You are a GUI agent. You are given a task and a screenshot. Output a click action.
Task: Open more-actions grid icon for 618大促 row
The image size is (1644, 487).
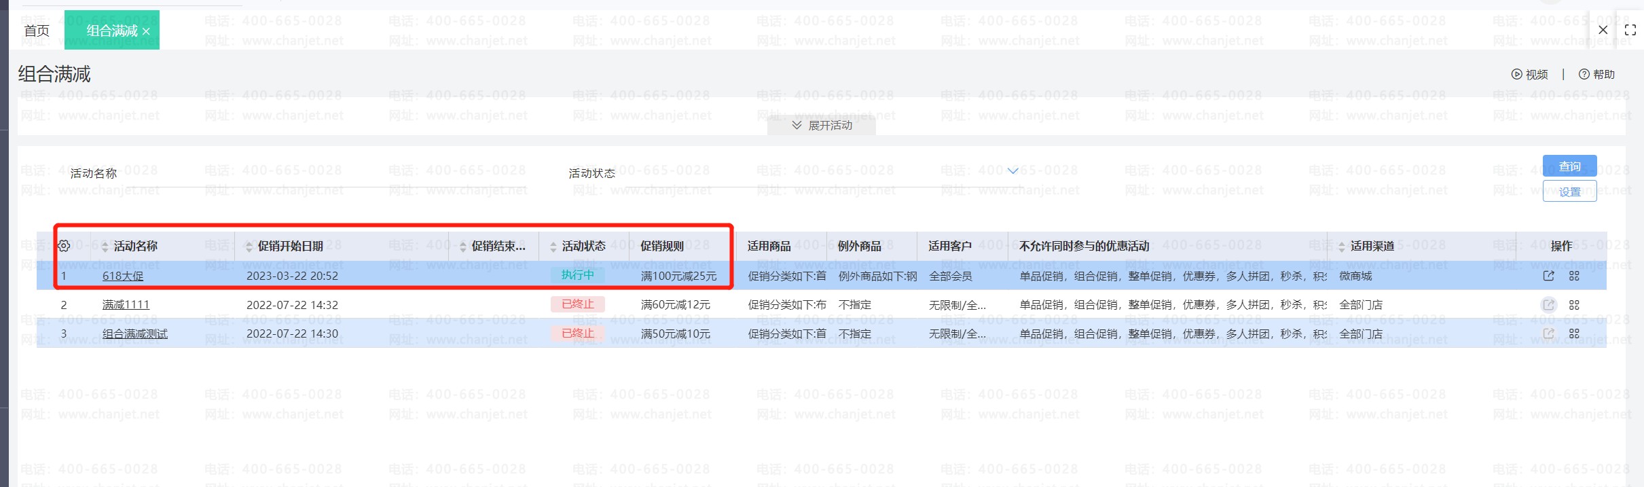coord(1574,276)
